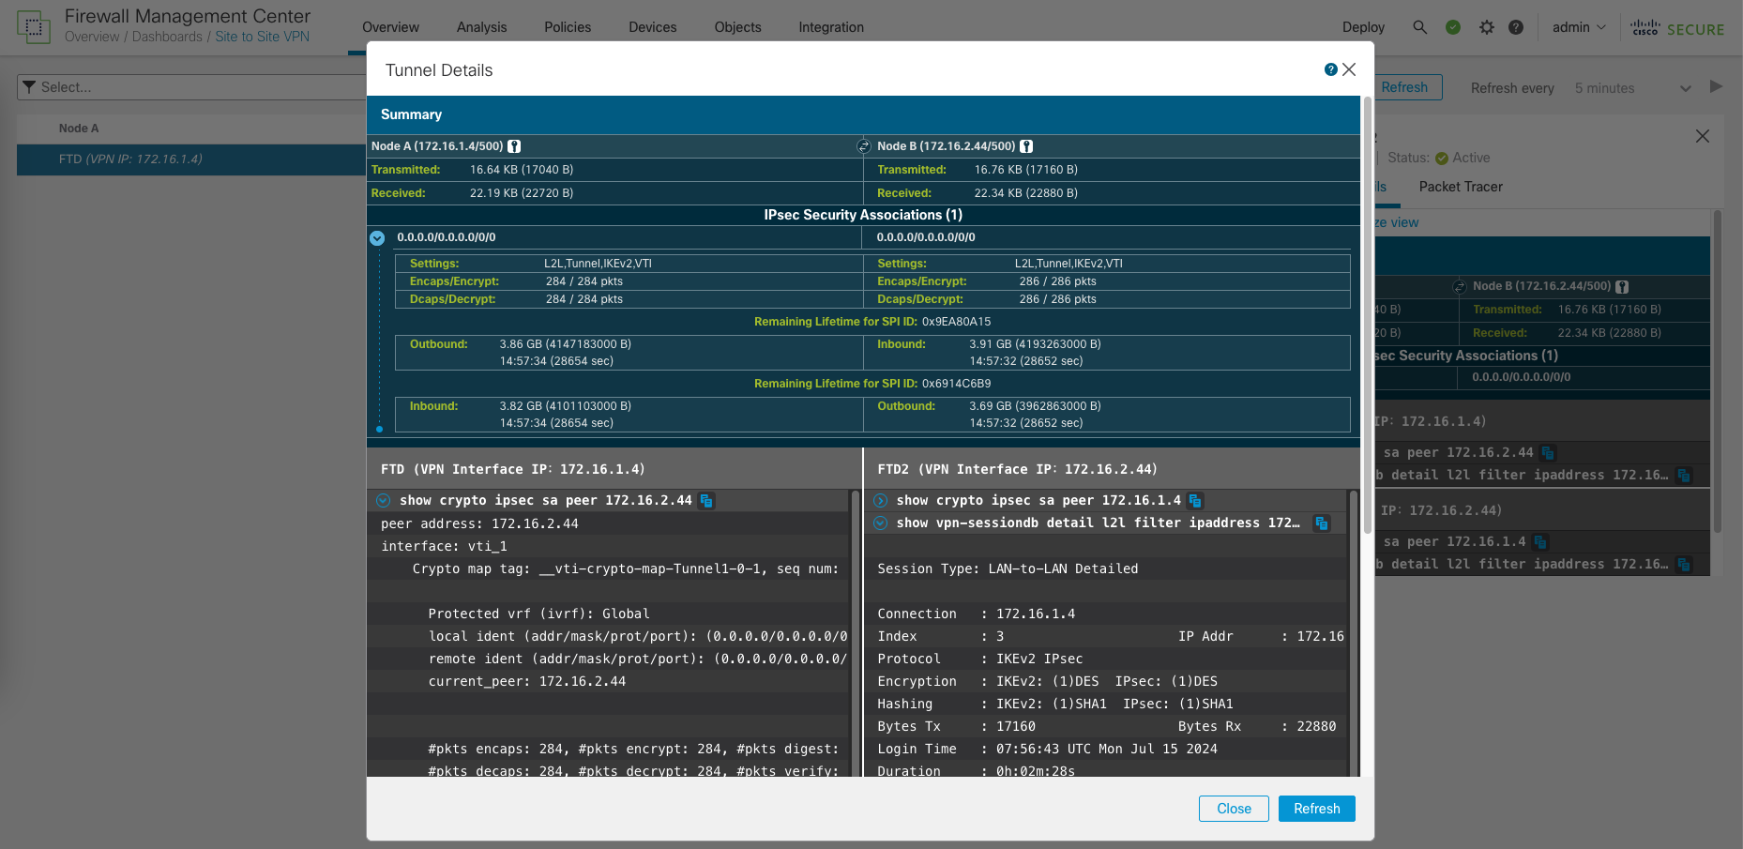Screen dimensions: 1743x849
Task: Copy the 'show crypto ipsec sa peer 172.16.2.44' command in the dialog
Action: point(707,501)
